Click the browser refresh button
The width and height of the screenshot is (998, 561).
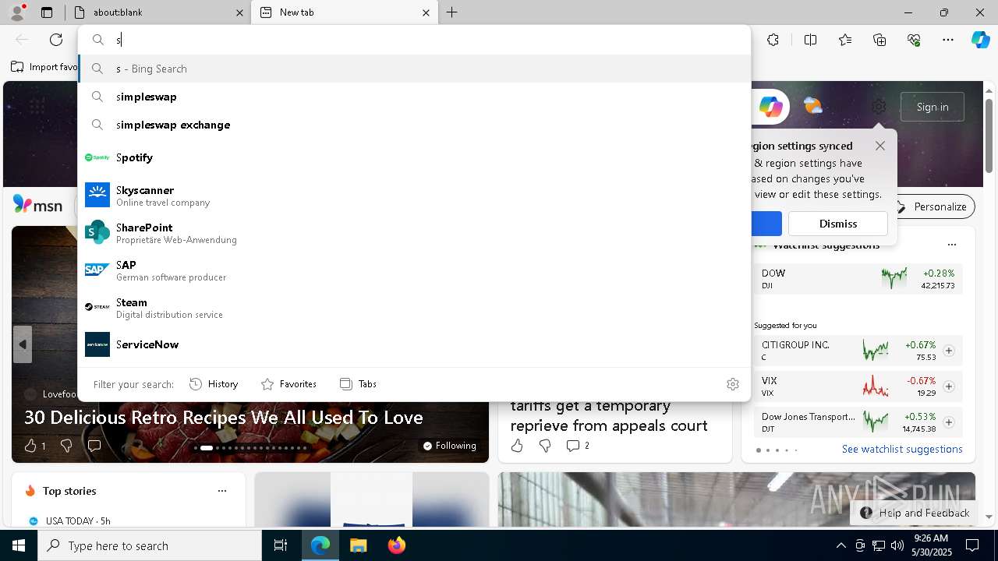[x=56, y=40]
